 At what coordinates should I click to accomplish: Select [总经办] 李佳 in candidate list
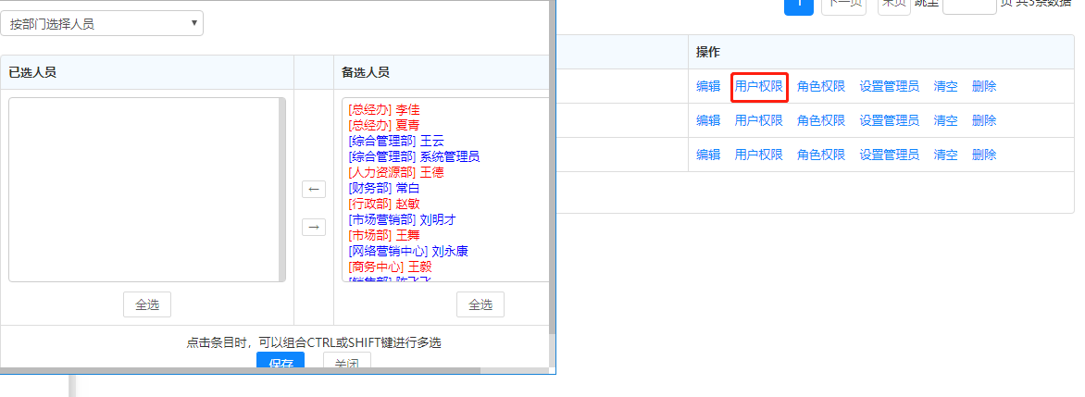(383, 109)
